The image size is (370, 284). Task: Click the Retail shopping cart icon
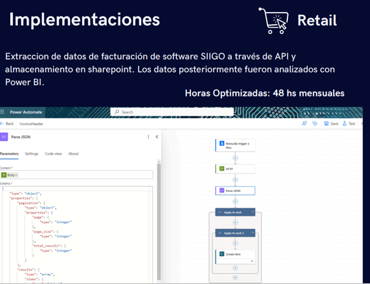(273, 20)
